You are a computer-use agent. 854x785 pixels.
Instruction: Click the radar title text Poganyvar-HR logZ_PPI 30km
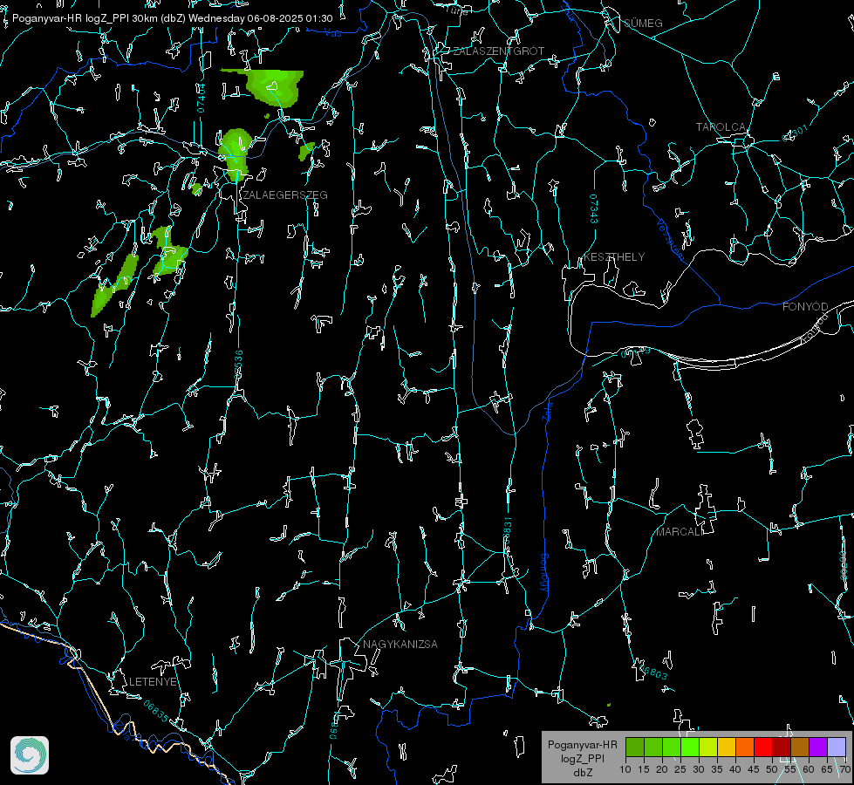coord(85,18)
